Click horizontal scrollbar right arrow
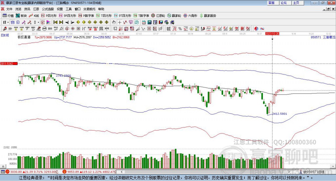 [x=289, y=172]
